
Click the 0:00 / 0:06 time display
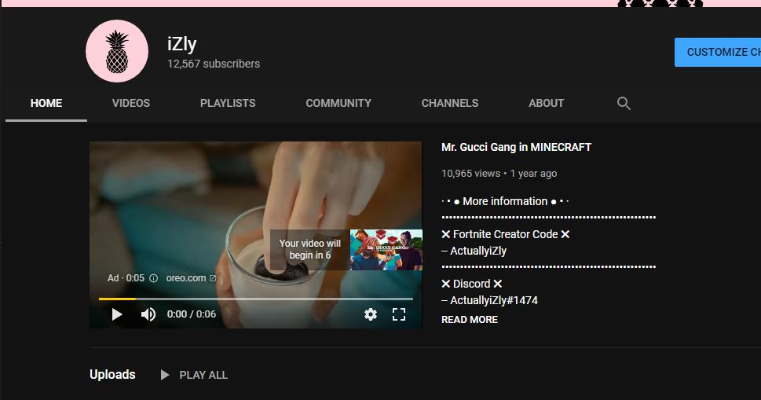[x=192, y=314]
